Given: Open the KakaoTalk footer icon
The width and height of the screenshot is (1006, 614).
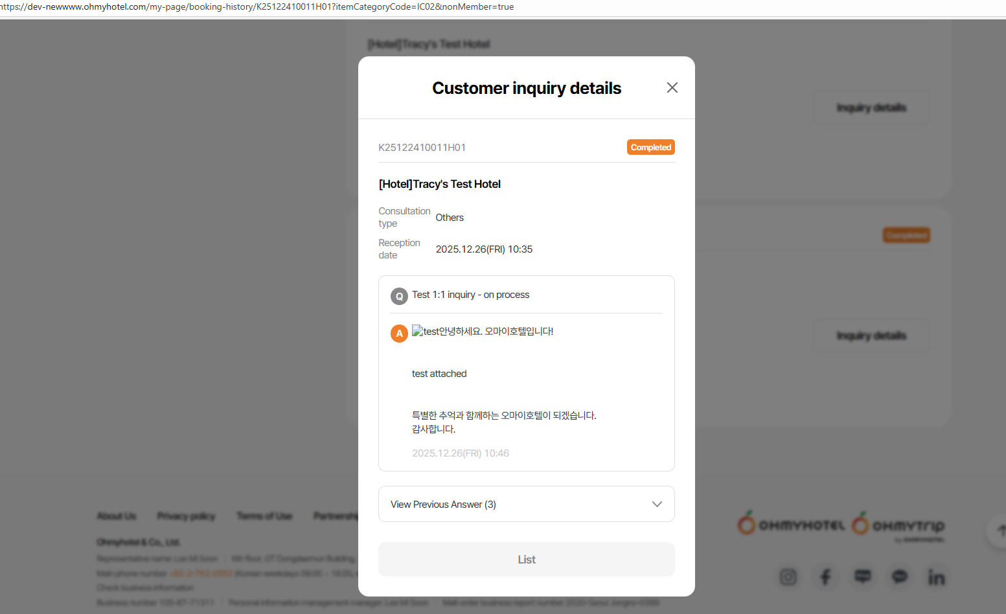Looking at the screenshot, I should [x=900, y=576].
